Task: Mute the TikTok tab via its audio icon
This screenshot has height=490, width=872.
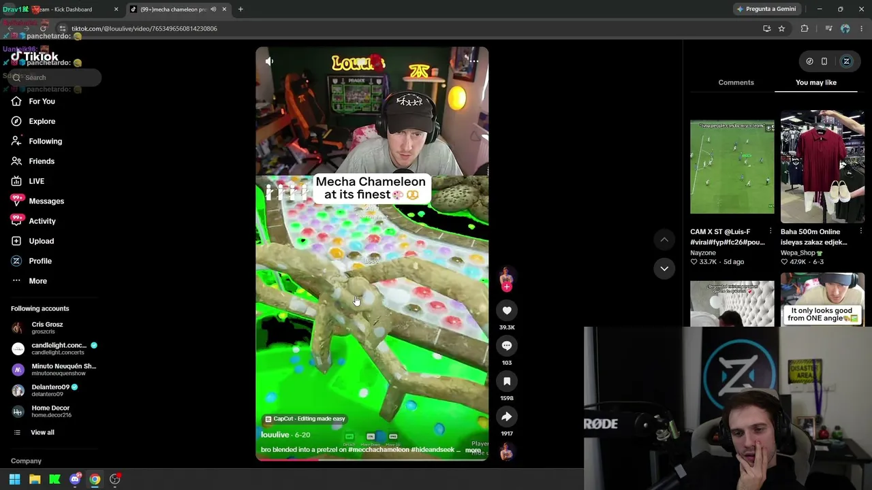Action: [x=213, y=10]
